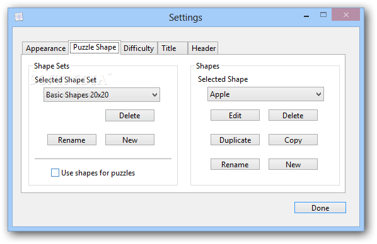Enable Use shapes for puzzles checkbox
This screenshot has width=377, height=244.
point(55,172)
